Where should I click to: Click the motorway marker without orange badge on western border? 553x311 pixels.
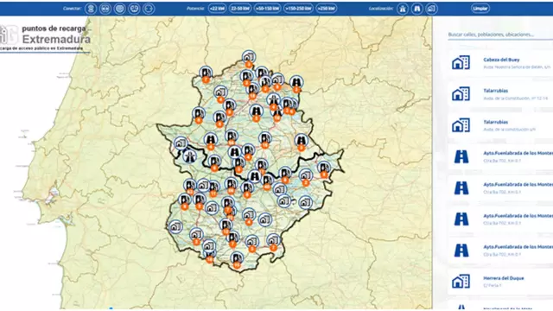pyautogui.click(x=189, y=156)
